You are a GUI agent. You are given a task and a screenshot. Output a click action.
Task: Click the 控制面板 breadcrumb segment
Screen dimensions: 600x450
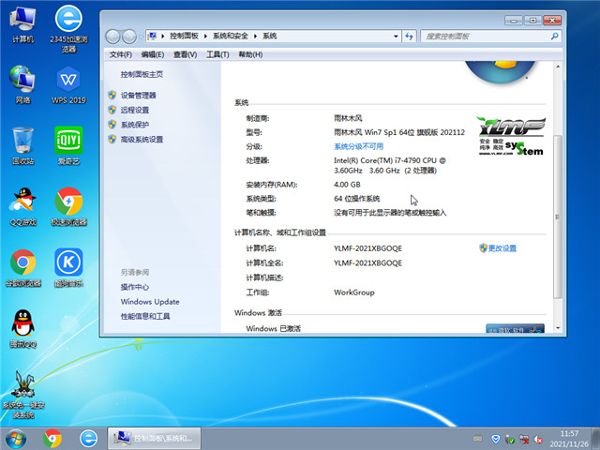tap(184, 36)
